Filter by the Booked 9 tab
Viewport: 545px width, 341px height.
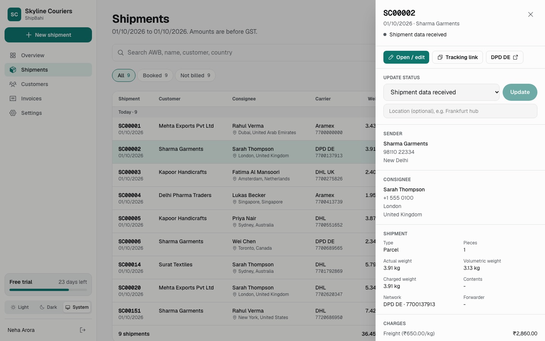(155, 75)
